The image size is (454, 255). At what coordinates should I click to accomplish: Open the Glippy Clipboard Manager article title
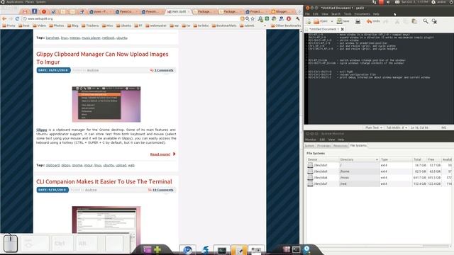[x=102, y=58]
